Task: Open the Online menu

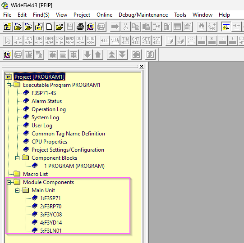Action: (105, 15)
